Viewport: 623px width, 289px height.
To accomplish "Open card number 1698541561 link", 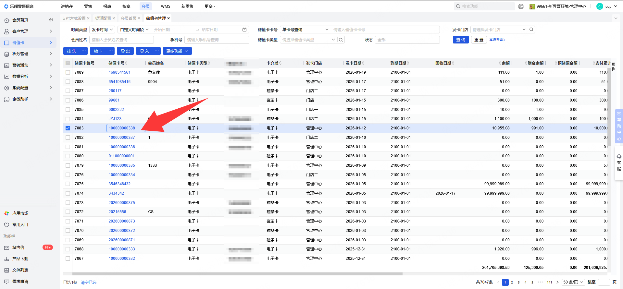I will [x=119, y=72].
